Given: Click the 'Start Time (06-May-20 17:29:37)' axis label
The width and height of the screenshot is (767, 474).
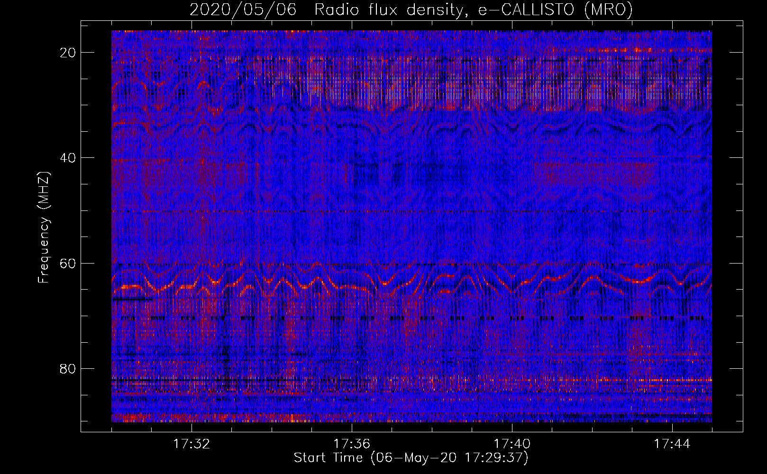Looking at the screenshot, I should (x=411, y=458).
